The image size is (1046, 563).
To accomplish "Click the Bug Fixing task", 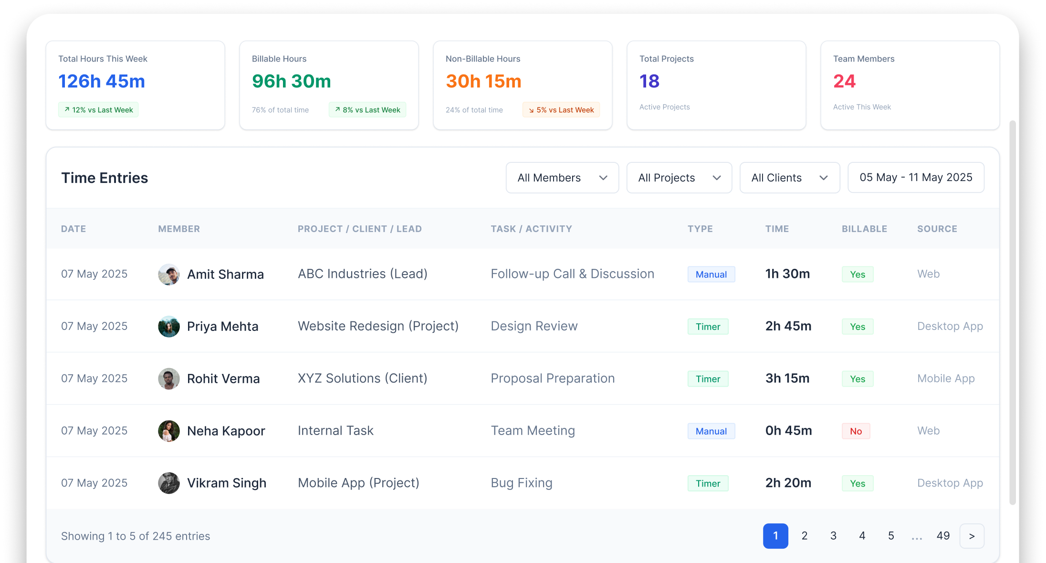I will point(522,483).
